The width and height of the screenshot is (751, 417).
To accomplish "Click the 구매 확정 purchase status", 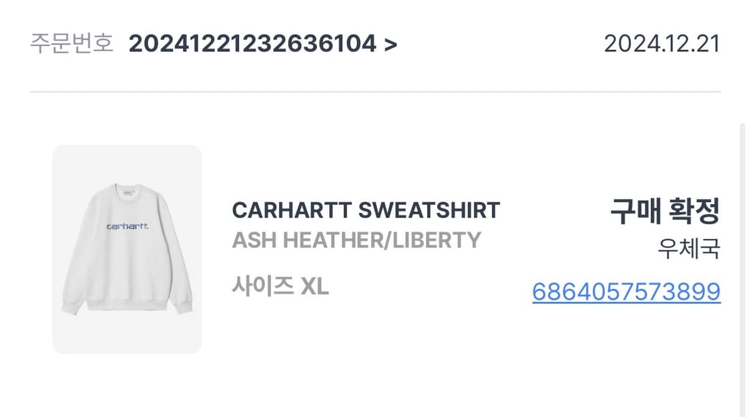I will point(665,212).
